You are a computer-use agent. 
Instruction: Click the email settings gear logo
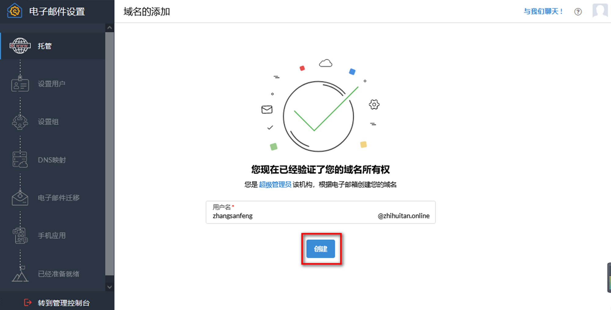(x=14, y=11)
